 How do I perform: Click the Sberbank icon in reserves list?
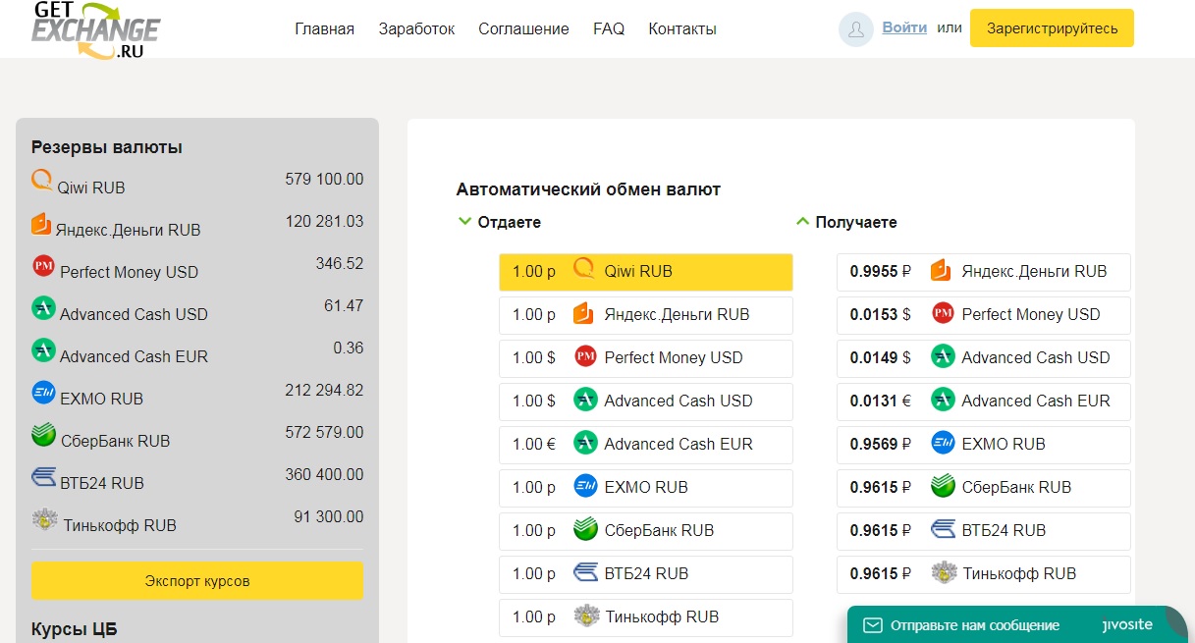pos(43,436)
